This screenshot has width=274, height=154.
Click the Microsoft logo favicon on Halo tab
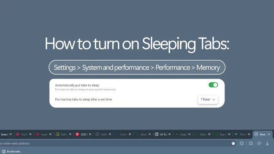pos(58,134)
